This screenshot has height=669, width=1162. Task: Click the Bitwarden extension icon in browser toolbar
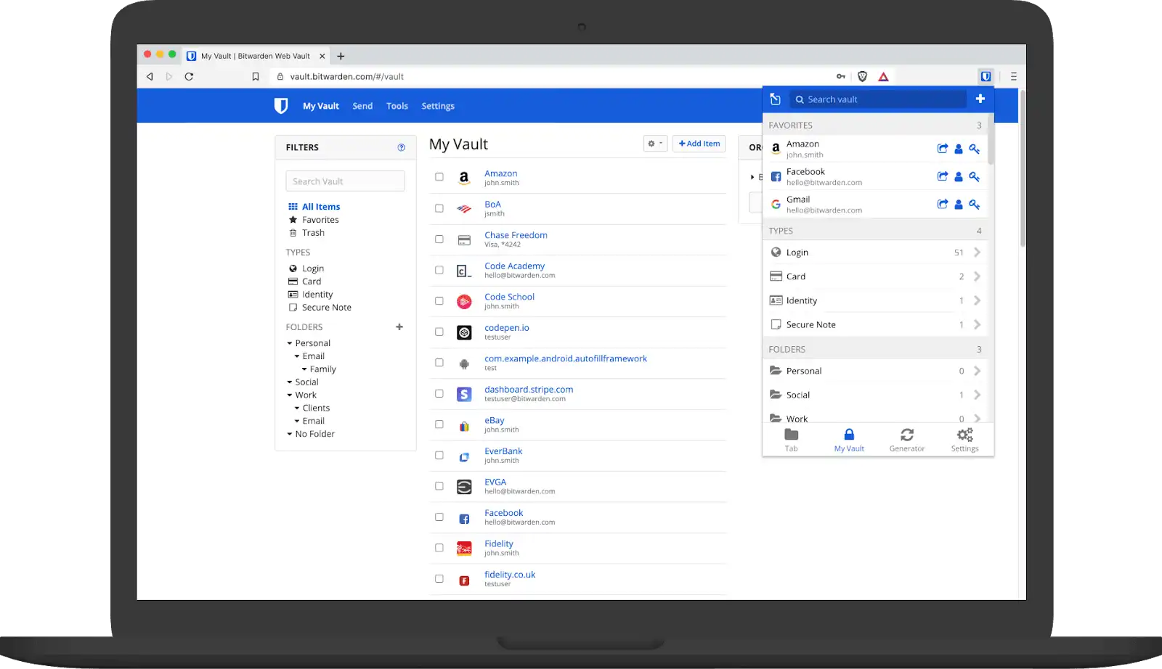coord(986,76)
